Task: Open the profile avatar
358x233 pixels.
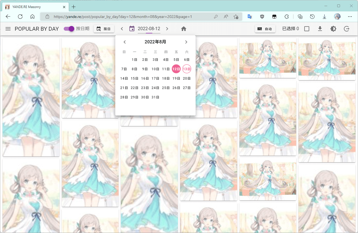Action: pyautogui.click(x=337, y=17)
